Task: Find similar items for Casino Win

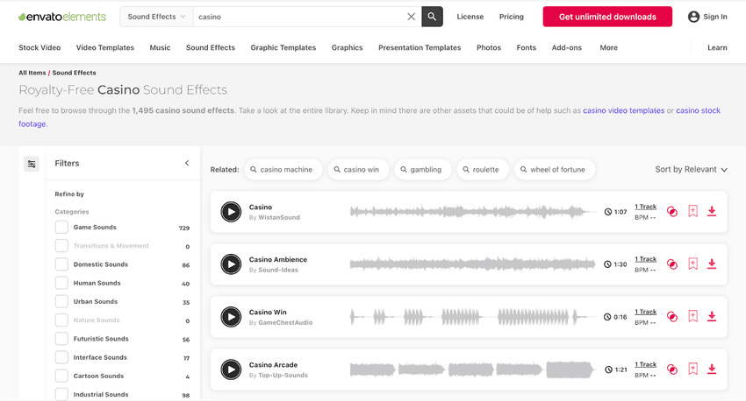Action: (x=671, y=317)
